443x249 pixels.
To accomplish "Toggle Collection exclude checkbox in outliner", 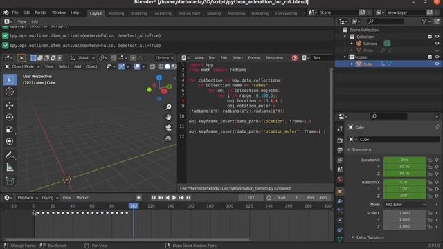I will point(430,37).
